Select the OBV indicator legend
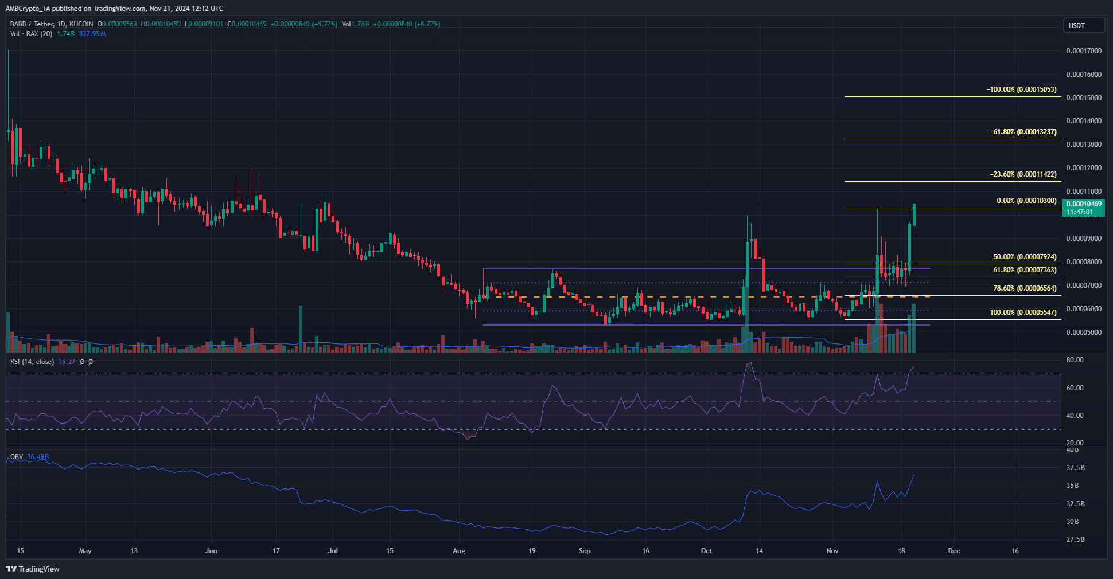This screenshot has width=1113, height=579. click(17, 457)
